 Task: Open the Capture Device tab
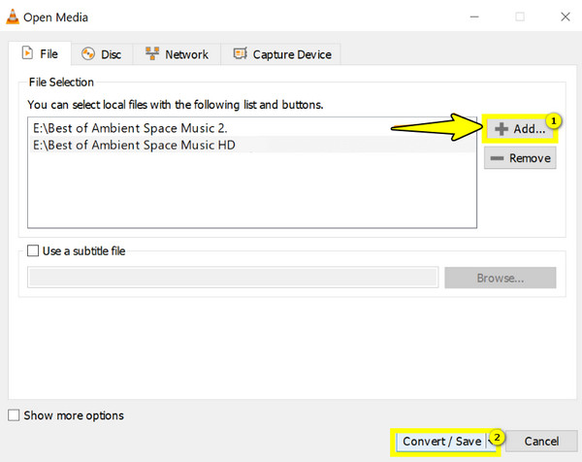[x=281, y=54]
